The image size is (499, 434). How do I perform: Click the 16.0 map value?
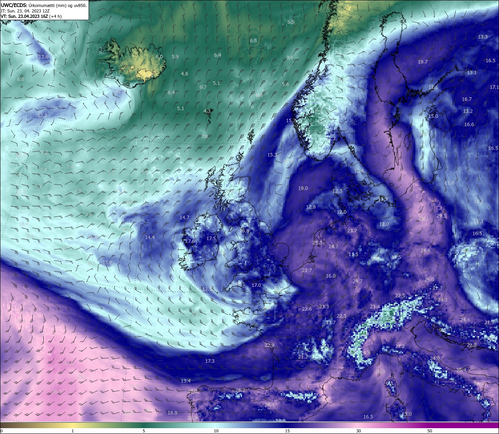coord(331,276)
